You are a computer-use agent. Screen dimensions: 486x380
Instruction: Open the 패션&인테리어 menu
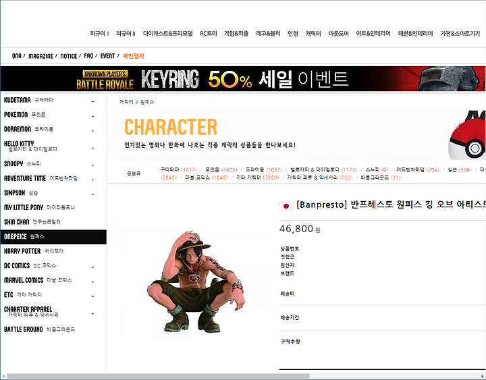click(x=415, y=34)
